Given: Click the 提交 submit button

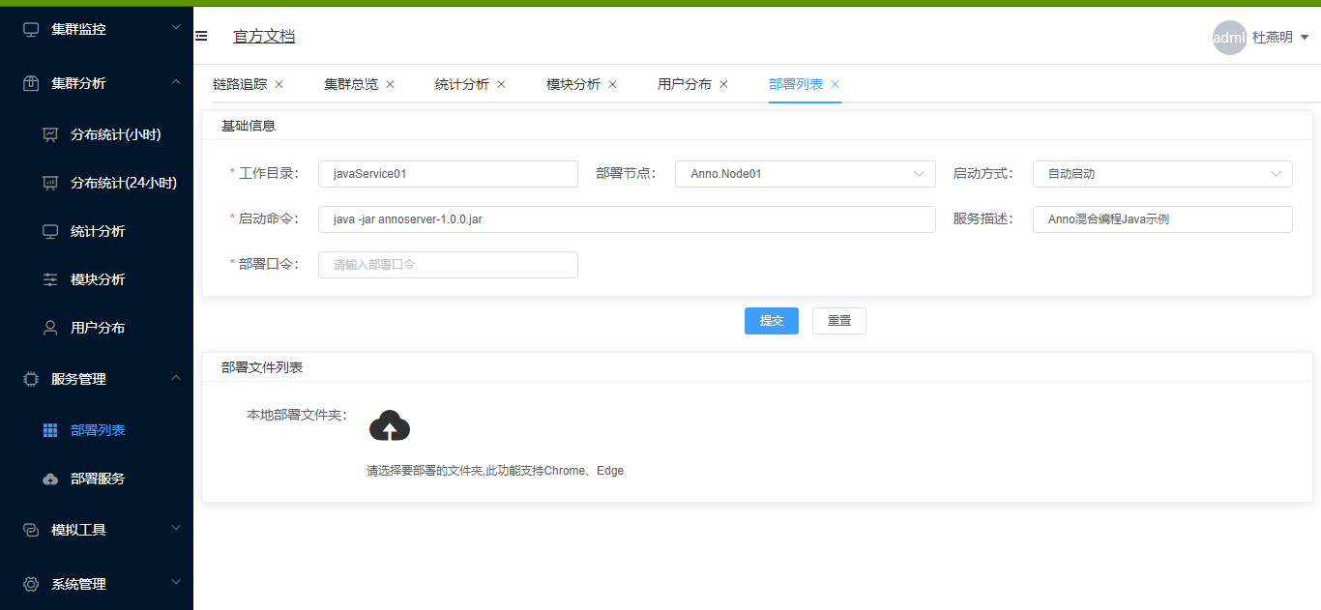Looking at the screenshot, I should pyautogui.click(x=772, y=321).
